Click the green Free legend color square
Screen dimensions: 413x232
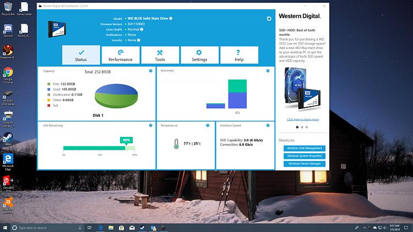48,84
